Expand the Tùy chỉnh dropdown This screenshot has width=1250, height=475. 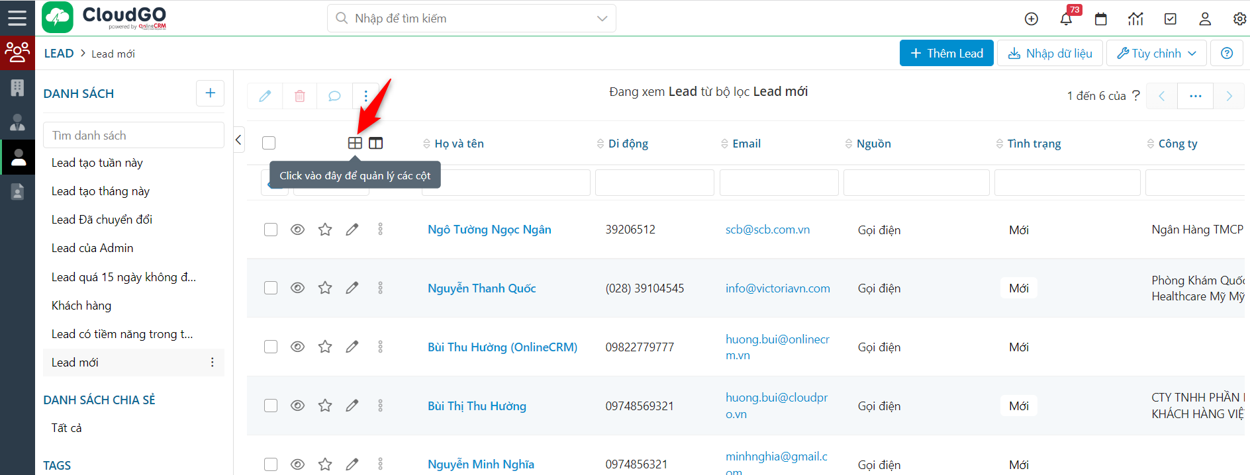(1156, 54)
